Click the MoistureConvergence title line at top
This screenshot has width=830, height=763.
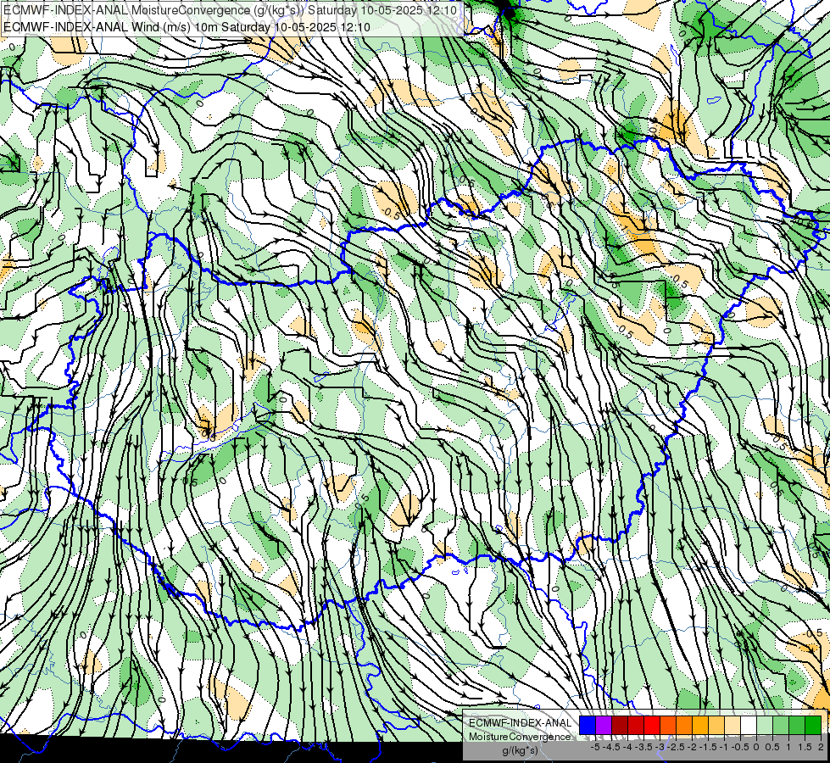coord(230,10)
